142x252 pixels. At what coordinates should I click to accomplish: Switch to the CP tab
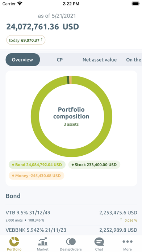point(60,60)
